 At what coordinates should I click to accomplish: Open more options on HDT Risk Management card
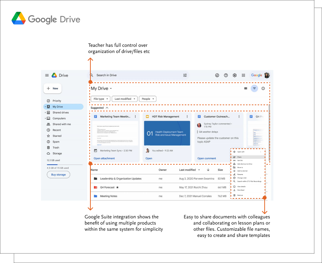click(187, 117)
